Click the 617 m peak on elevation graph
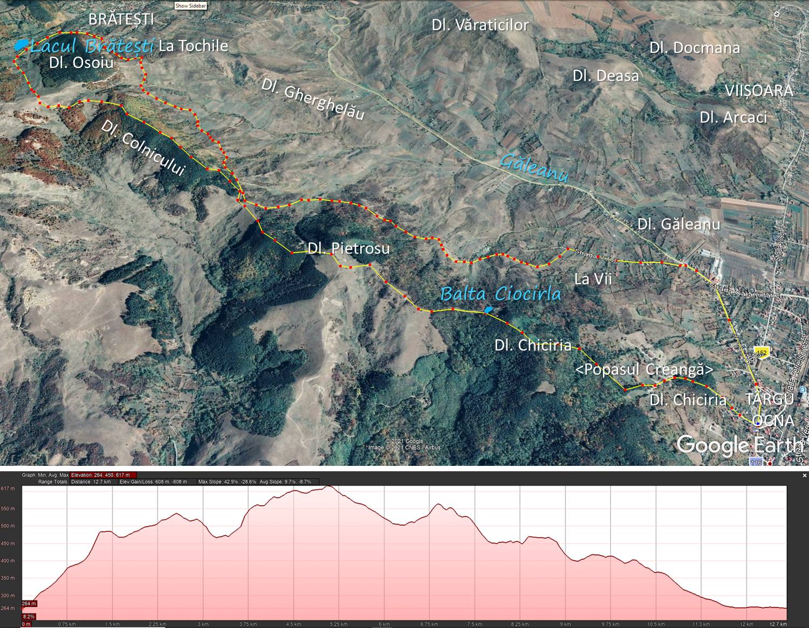 tap(329, 487)
